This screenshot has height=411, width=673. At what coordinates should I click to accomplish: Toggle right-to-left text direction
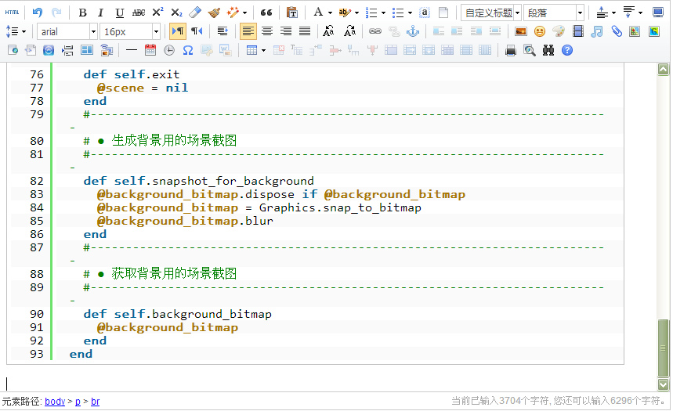(197, 31)
